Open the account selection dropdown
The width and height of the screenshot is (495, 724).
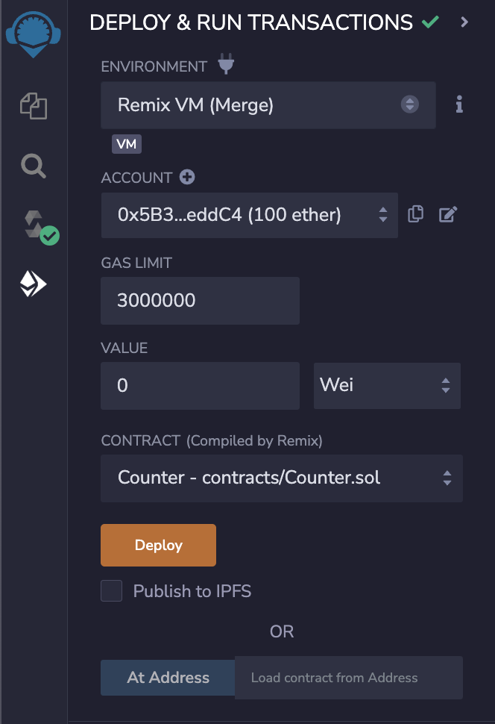pos(249,215)
